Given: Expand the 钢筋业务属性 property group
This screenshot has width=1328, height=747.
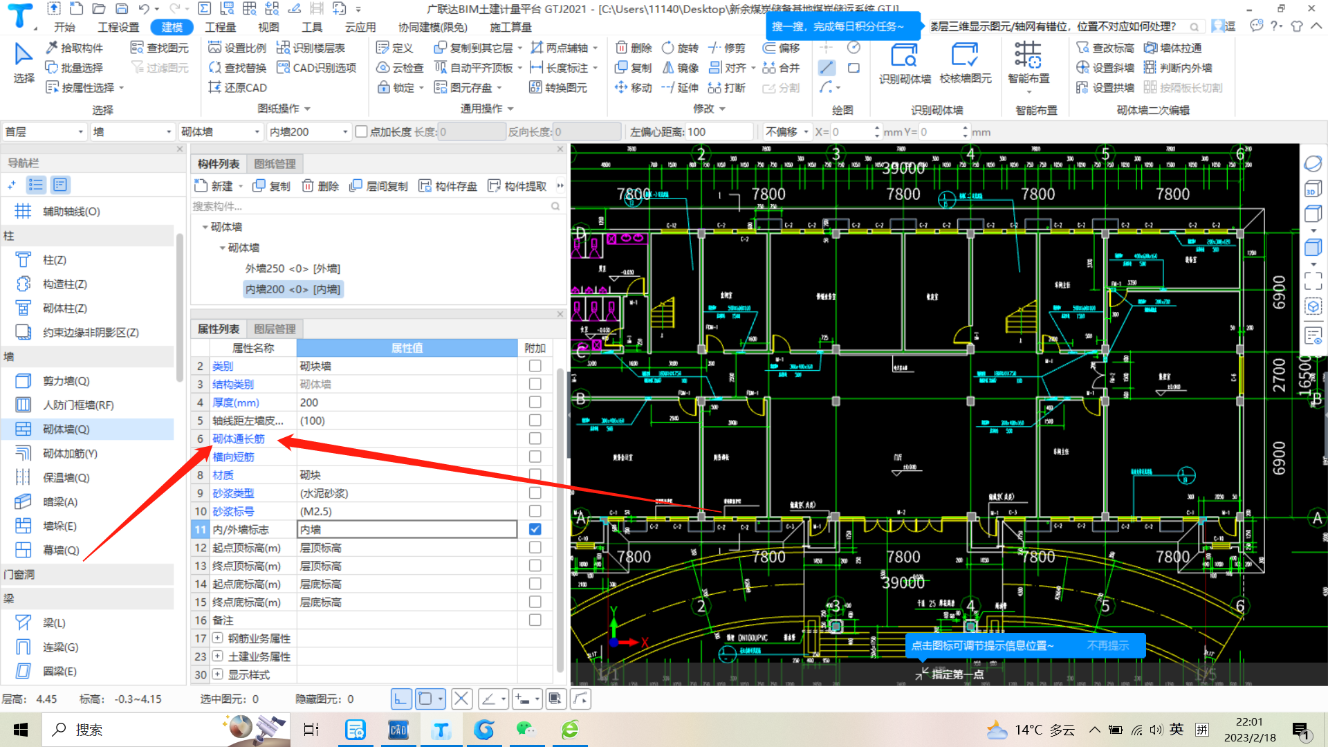Looking at the screenshot, I should pyautogui.click(x=217, y=638).
